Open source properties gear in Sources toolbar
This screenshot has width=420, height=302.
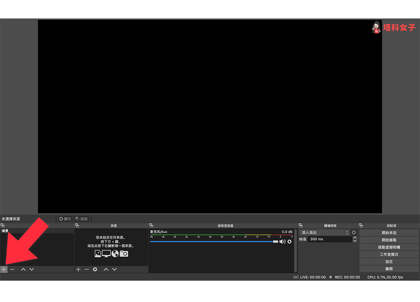[x=95, y=269]
